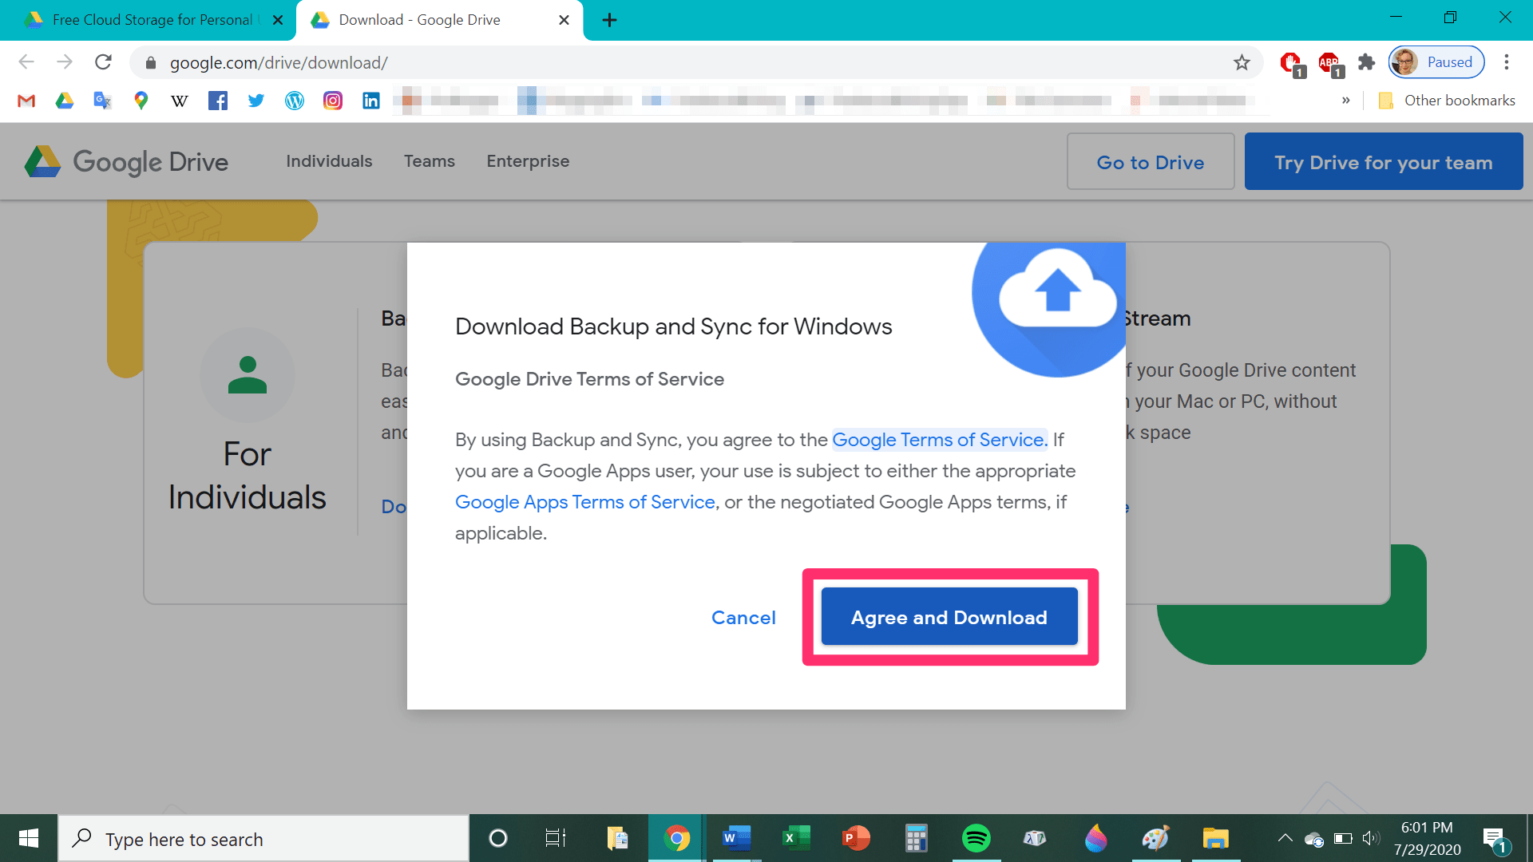1533x862 pixels.
Task: Open Chrome extensions puzzle icon
Action: [x=1366, y=62]
